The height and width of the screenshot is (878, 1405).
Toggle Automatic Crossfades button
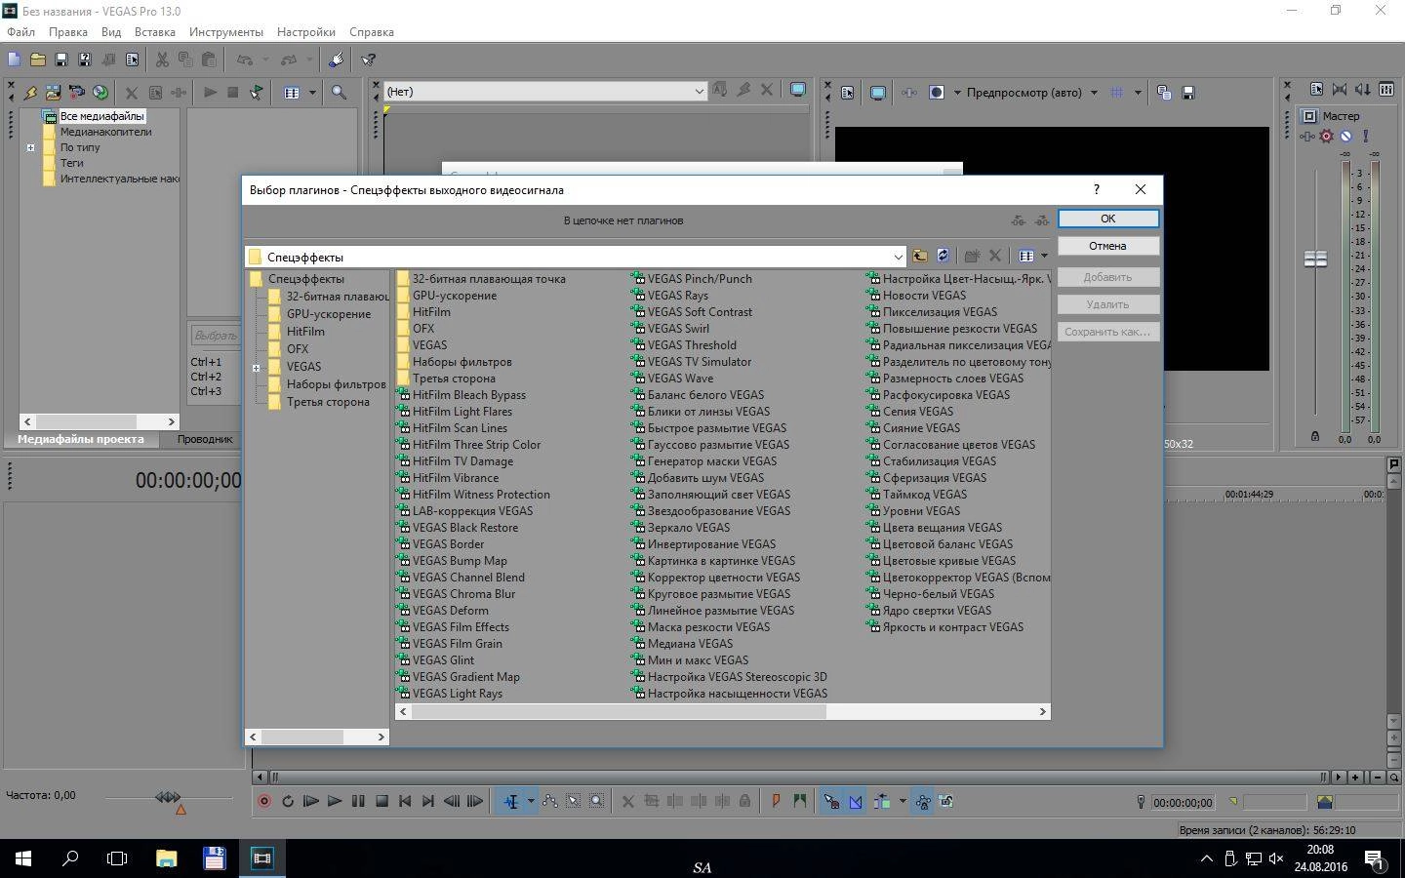tap(856, 801)
